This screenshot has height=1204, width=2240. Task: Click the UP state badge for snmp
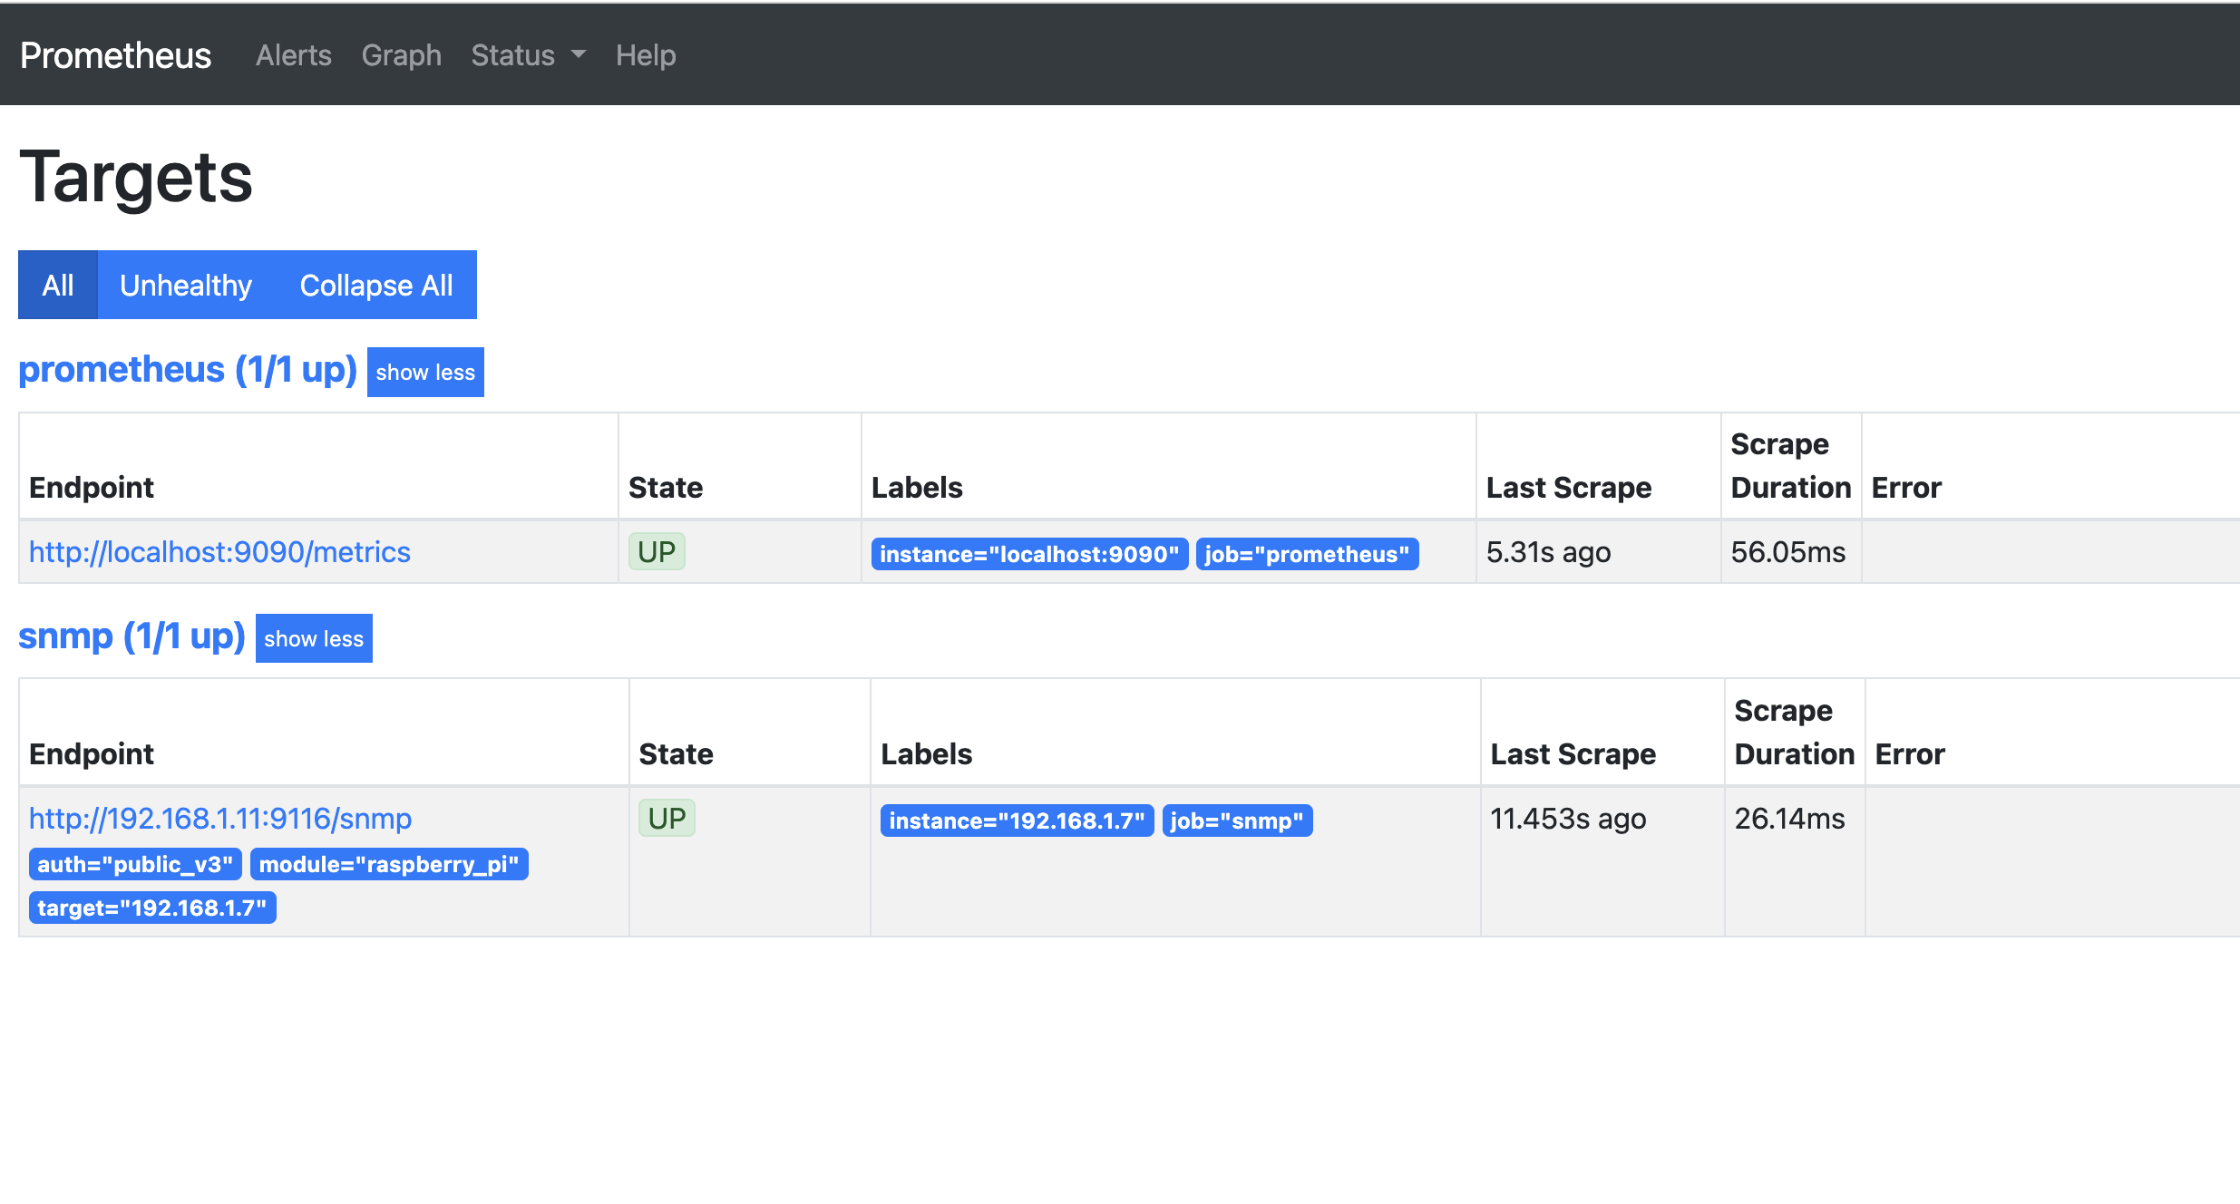[x=667, y=819]
